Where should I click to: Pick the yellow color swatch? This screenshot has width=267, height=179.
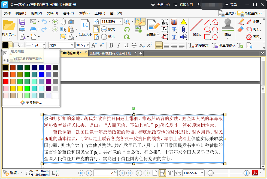click(20, 88)
